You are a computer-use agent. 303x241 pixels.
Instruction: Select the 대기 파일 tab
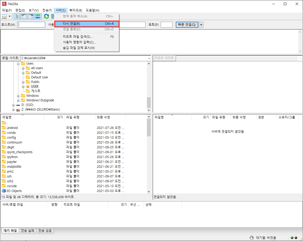10,231
